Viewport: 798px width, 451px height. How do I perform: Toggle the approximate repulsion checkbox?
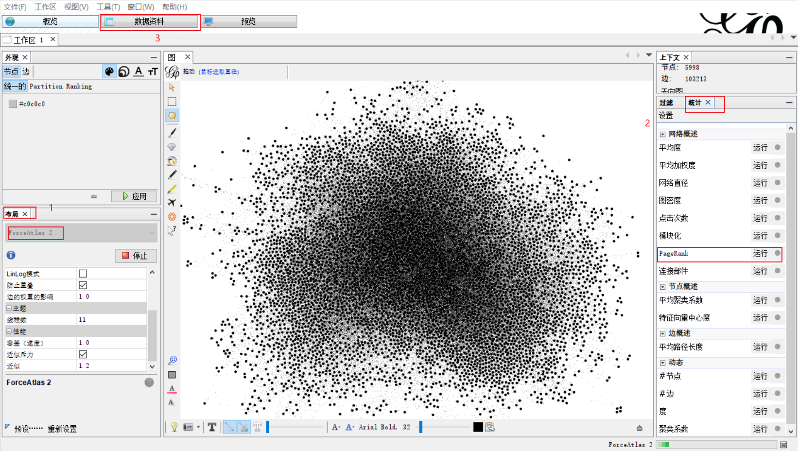click(x=83, y=354)
